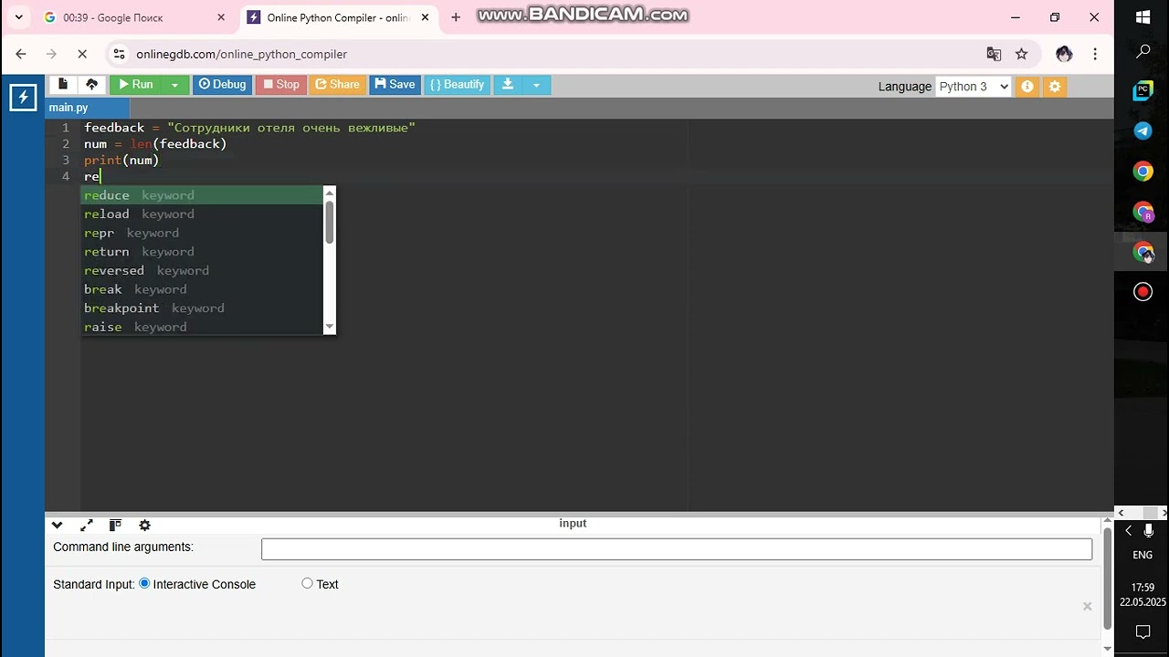
Task: Share the code project
Action: tap(337, 85)
